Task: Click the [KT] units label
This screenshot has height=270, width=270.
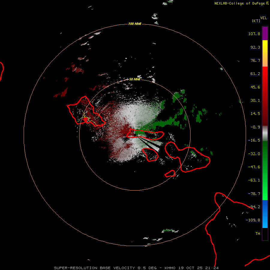Action: tap(256, 21)
